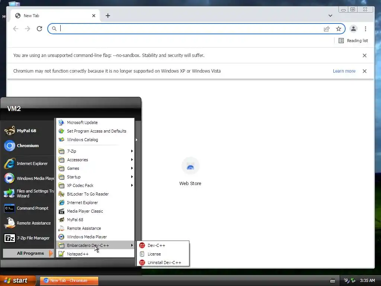Go back with the back arrow

16,29
